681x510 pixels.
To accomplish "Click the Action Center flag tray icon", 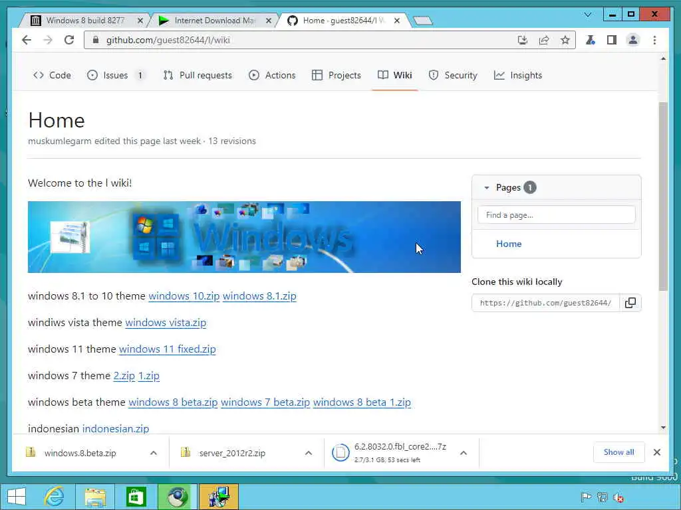I will 585,497.
